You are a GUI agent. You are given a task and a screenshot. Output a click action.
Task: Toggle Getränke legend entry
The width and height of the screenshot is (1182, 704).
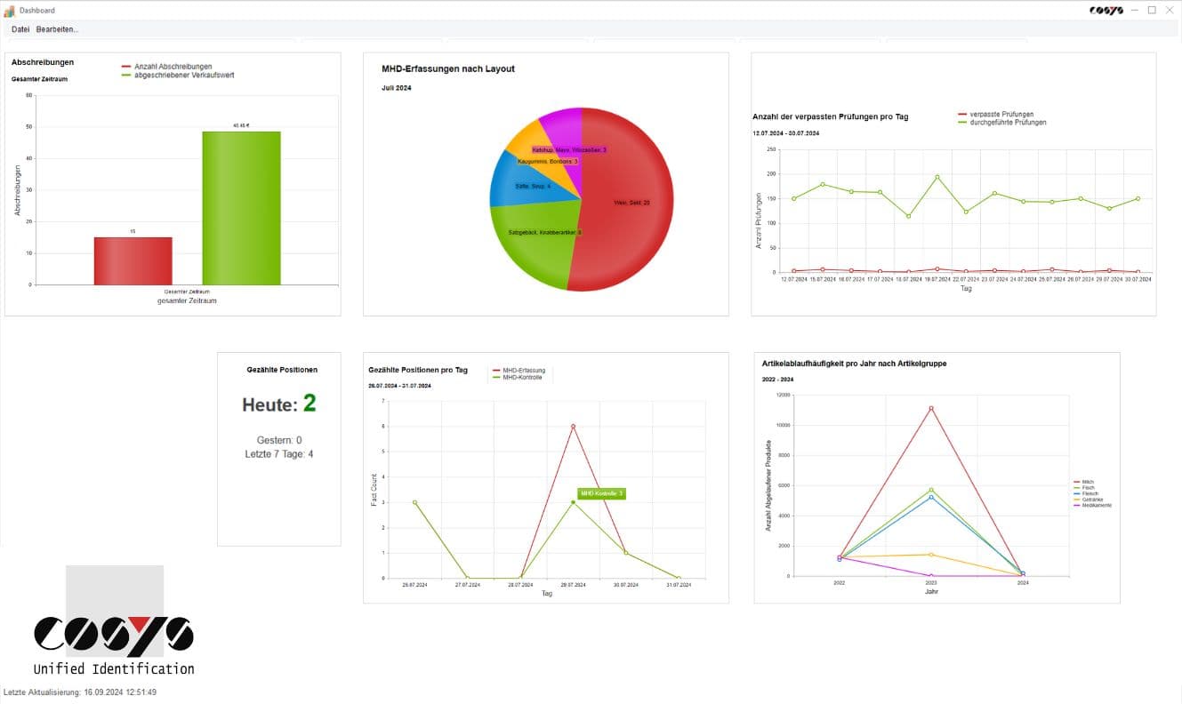[1087, 500]
